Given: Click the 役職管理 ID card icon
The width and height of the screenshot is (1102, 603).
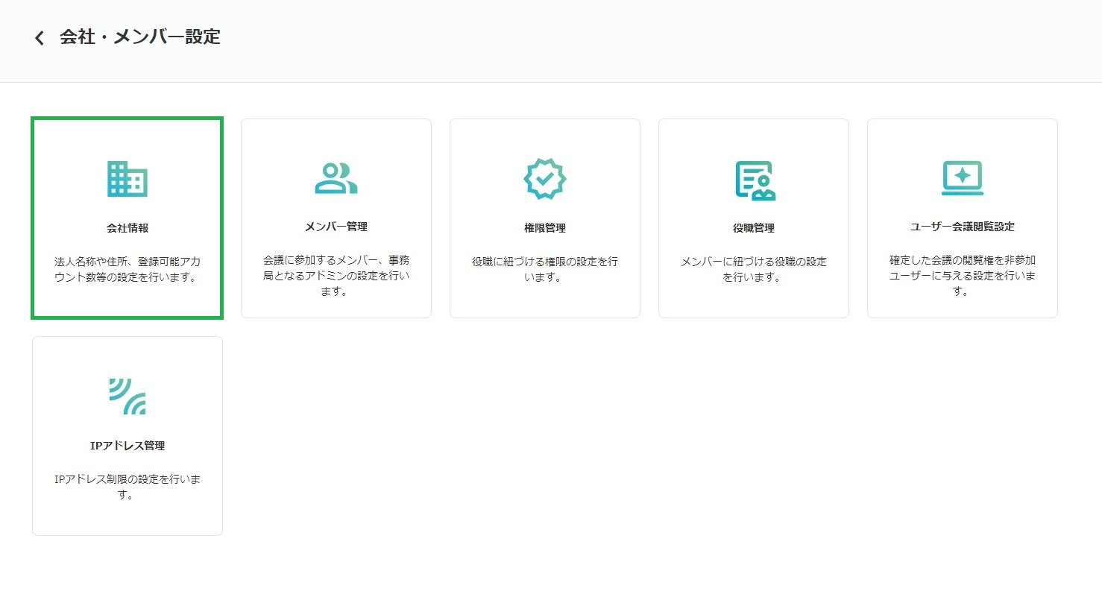Looking at the screenshot, I should click(754, 180).
